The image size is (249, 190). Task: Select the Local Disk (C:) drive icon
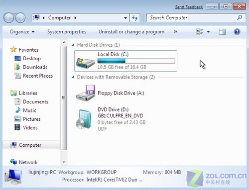(x=85, y=63)
